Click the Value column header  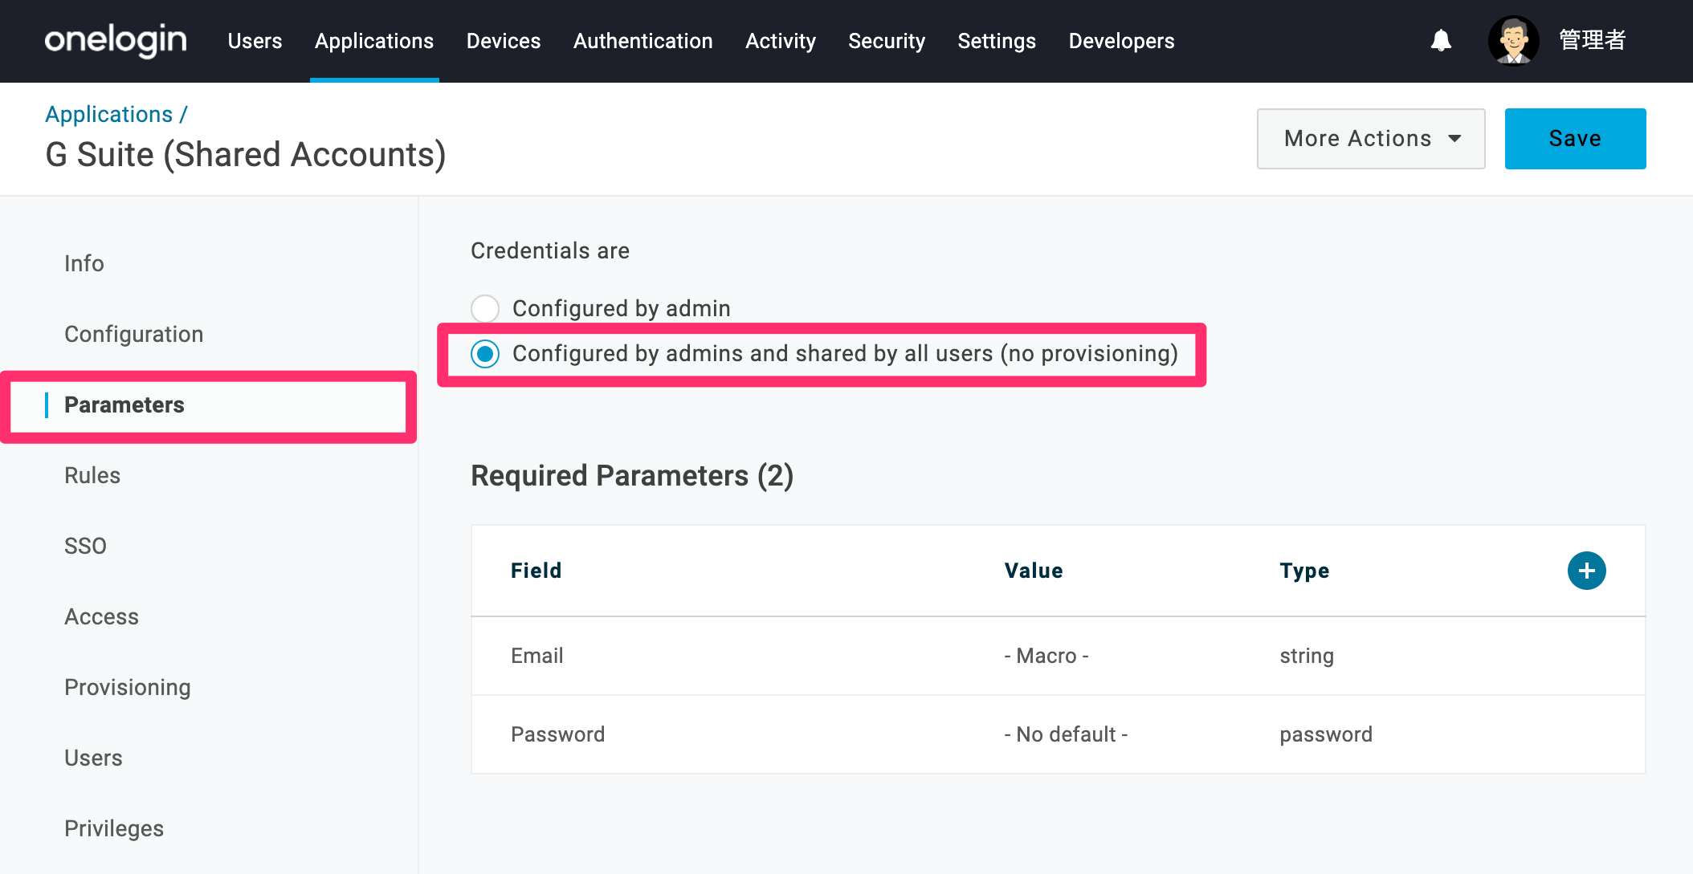[x=1034, y=571]
